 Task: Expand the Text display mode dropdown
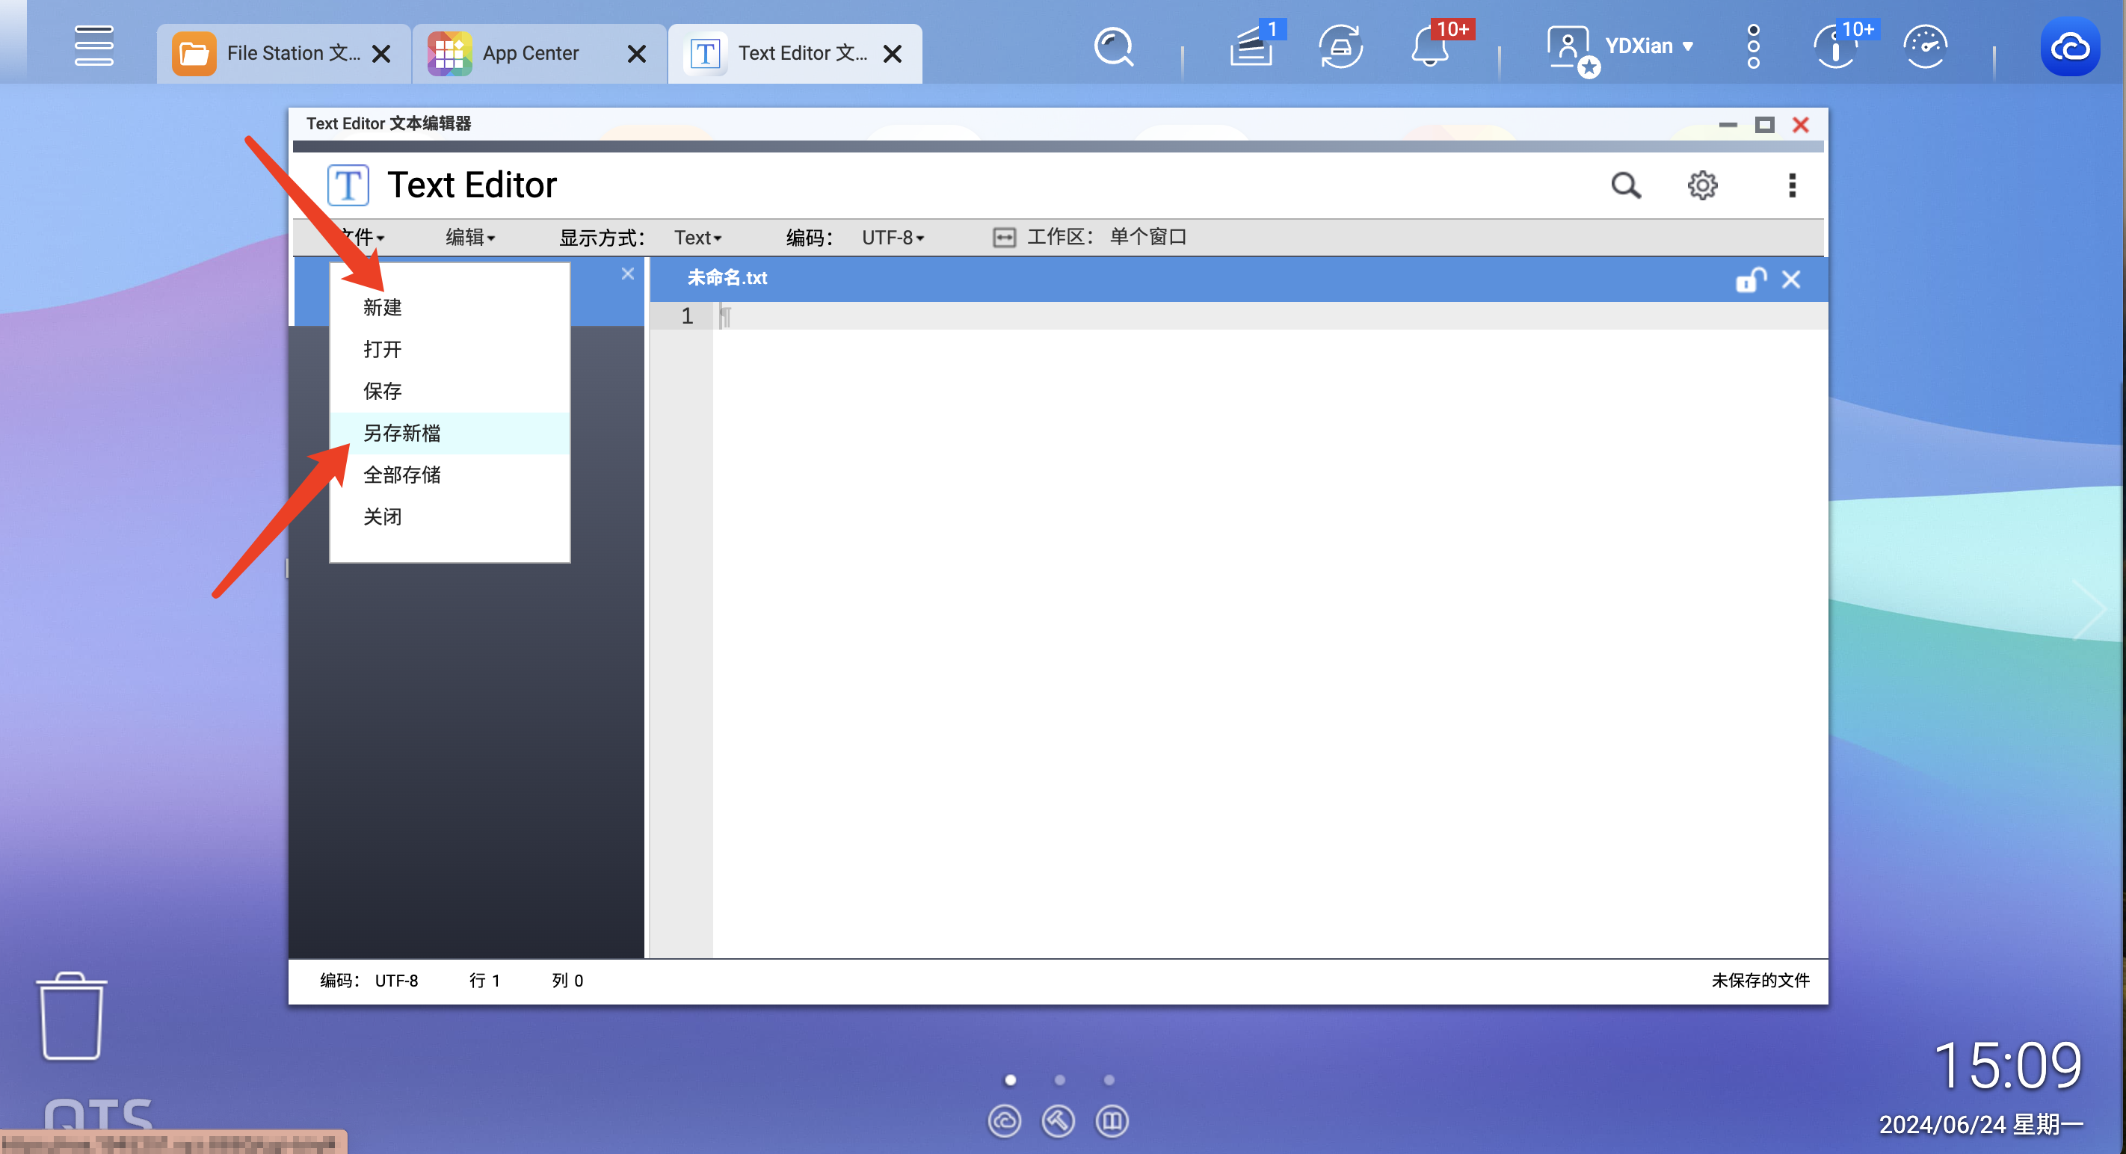(697, 238)
